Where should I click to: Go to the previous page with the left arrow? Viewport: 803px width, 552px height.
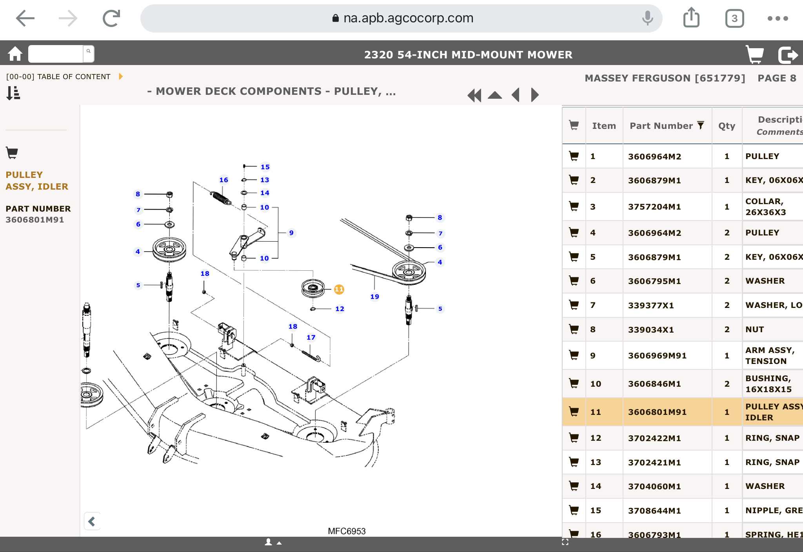click(516, 95)
